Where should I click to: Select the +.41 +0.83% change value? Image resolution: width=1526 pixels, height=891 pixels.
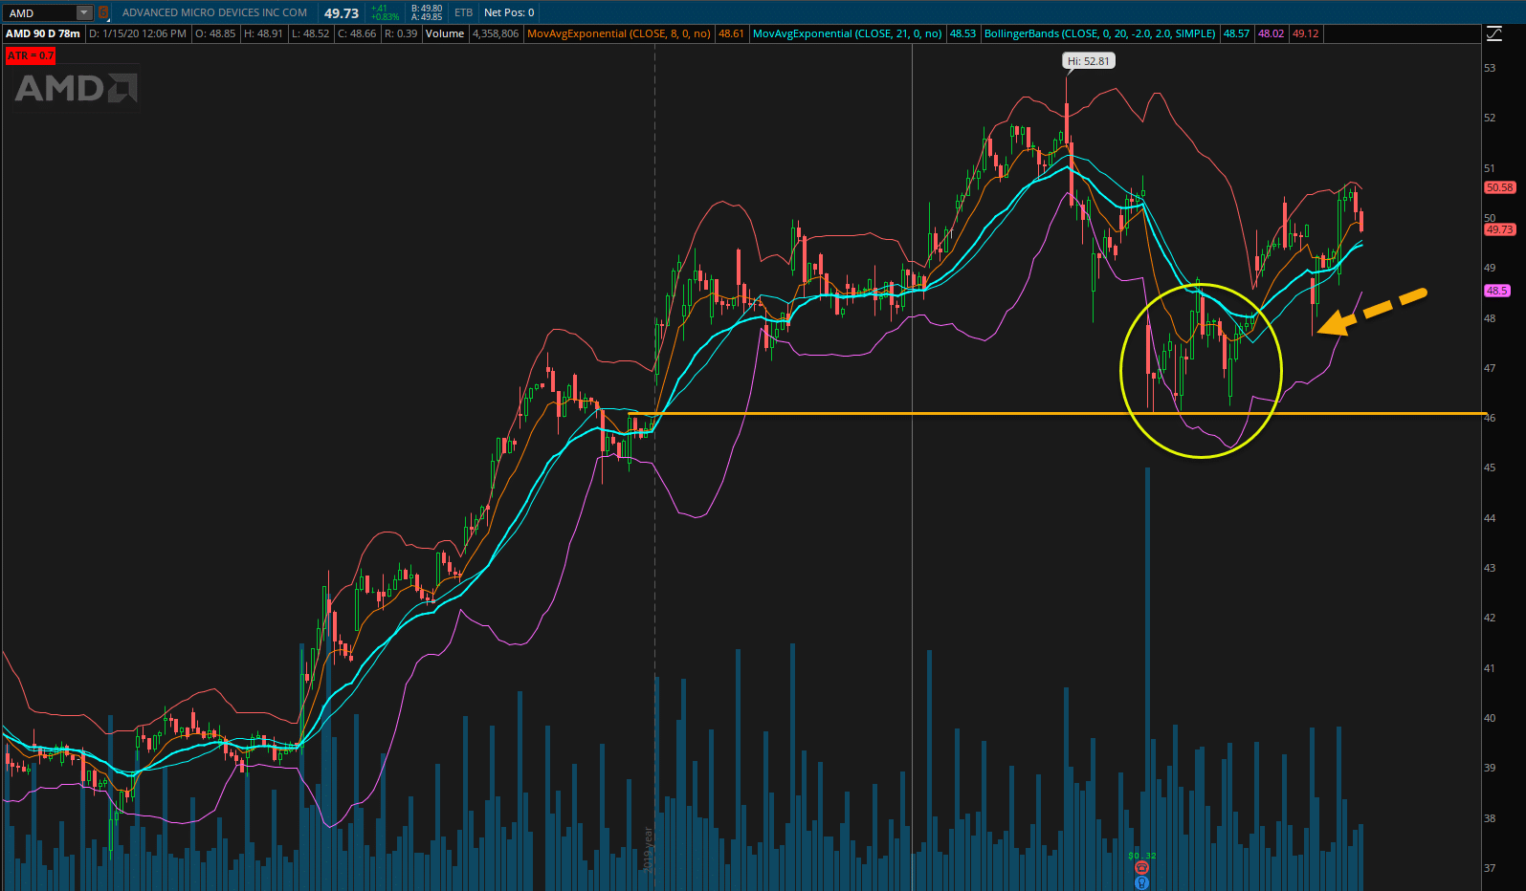(386, 12)
